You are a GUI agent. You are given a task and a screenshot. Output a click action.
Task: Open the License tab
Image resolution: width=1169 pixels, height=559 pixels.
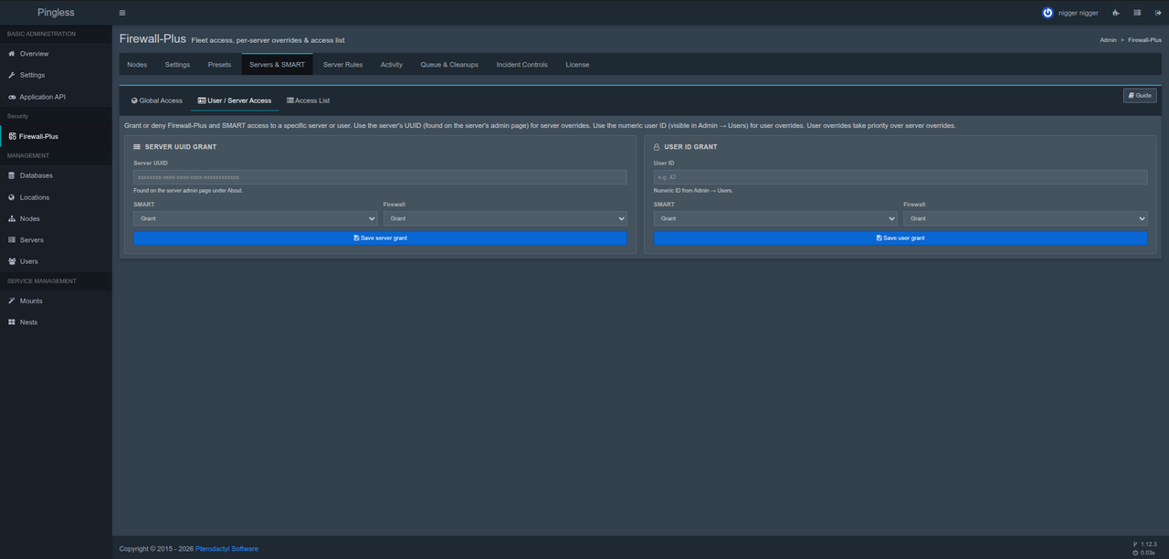pyautogui.click(x=577, y=65)
